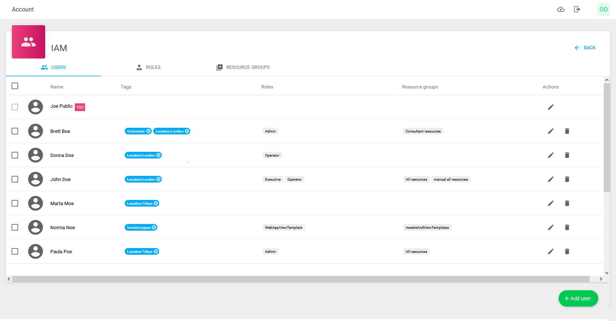The height and width of the screenshot is (321, 616).
Task: Remove location:japan tag from Norma Noe
Action: point(154,227)
